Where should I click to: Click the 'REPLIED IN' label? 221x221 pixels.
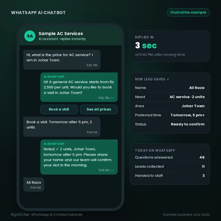[144, 37]
